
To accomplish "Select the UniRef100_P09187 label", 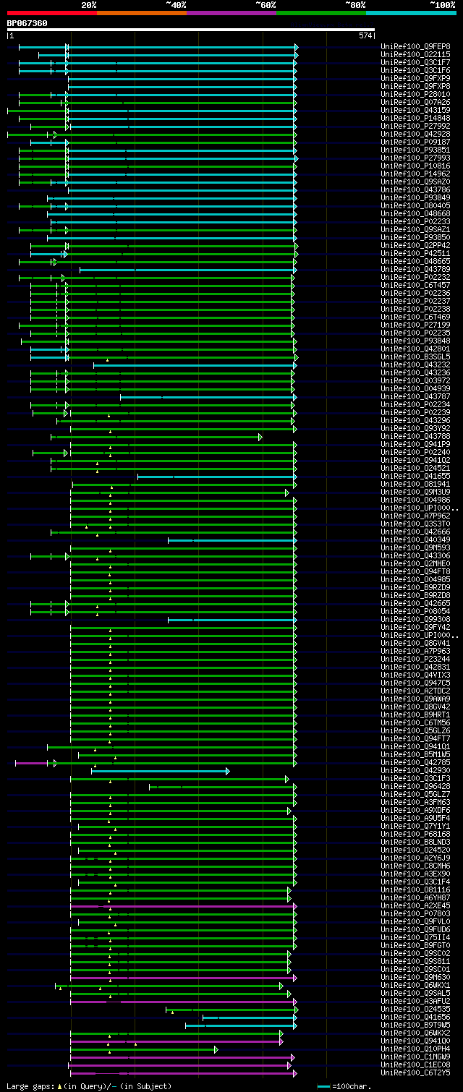I will pos(415,142).
